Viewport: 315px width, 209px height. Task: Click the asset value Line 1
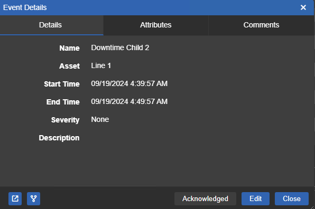pyautogui.click(x=101, y=65)
